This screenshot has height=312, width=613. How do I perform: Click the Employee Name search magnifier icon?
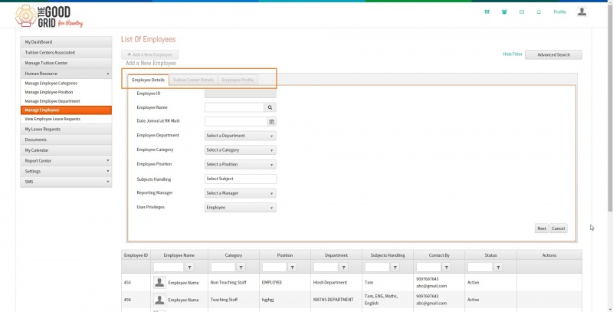270,107
